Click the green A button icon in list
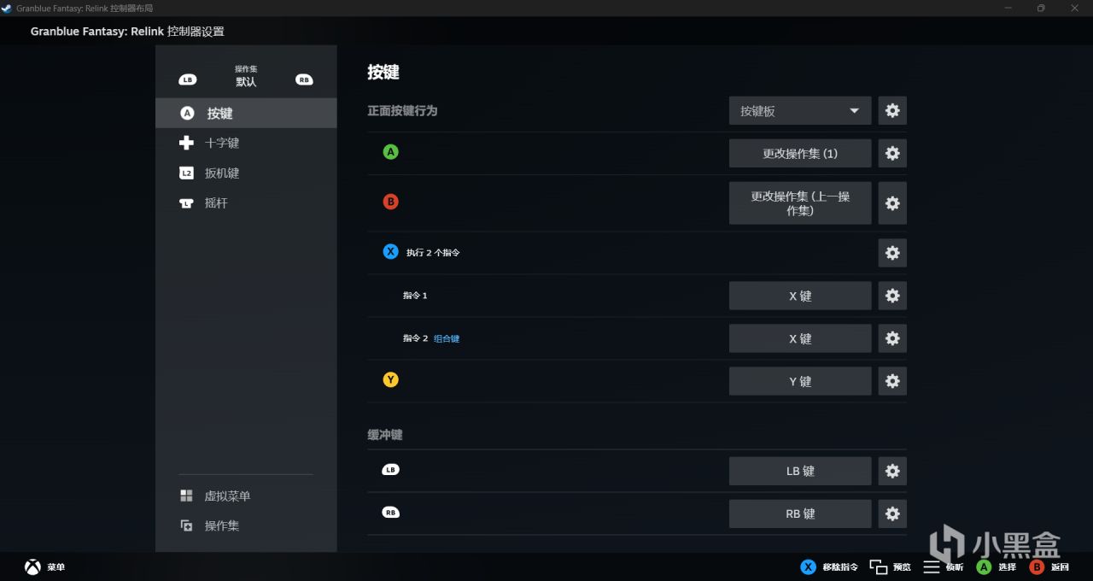 [390, 152]
